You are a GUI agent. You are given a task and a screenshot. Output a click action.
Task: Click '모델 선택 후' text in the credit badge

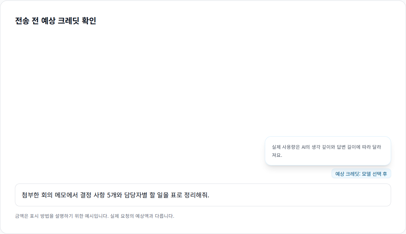(374, 174)
